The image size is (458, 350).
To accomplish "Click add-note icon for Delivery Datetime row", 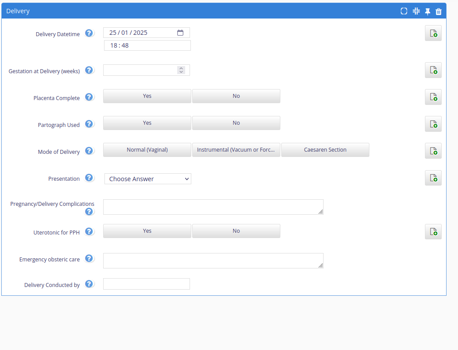I will (x=433, y=33).
